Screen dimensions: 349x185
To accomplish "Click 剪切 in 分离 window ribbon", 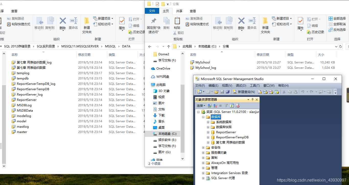I will click(x=178, y=33).
